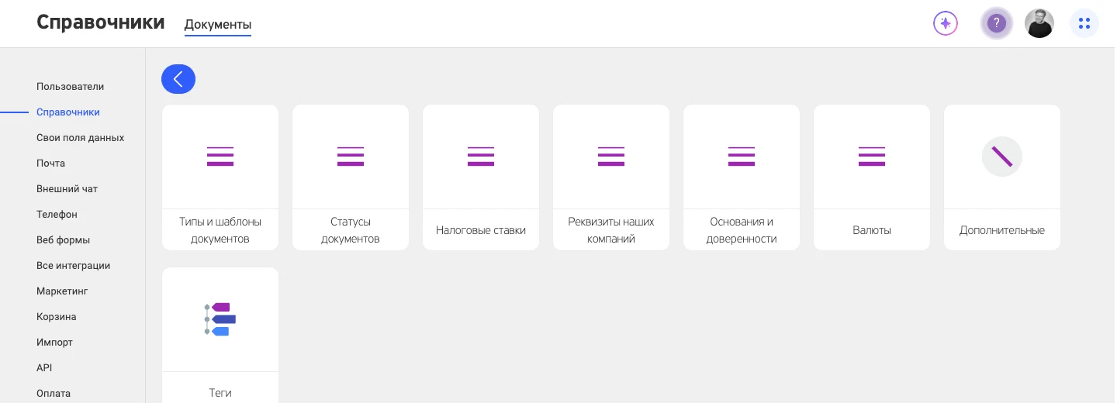Click the blue back arrow button
The height and width of the screenshot is (403, 1117).
click(x=178, y=79)
